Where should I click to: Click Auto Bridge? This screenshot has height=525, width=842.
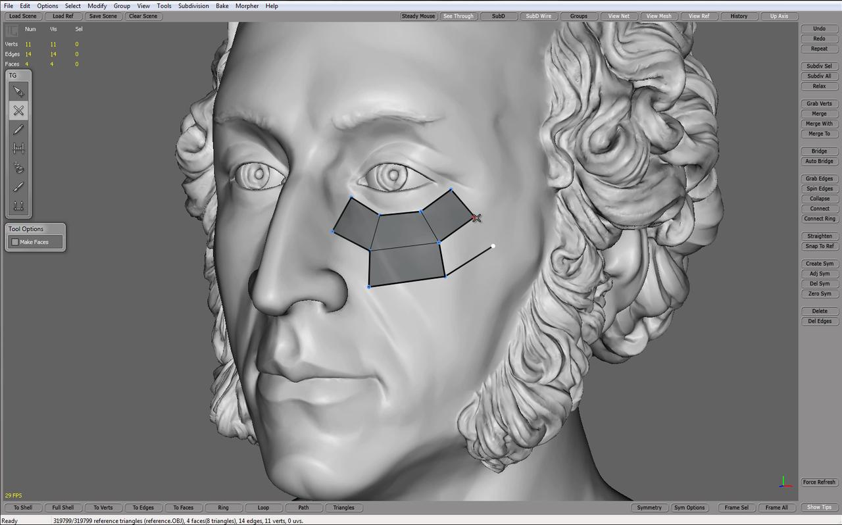click(x=819, y=161)
